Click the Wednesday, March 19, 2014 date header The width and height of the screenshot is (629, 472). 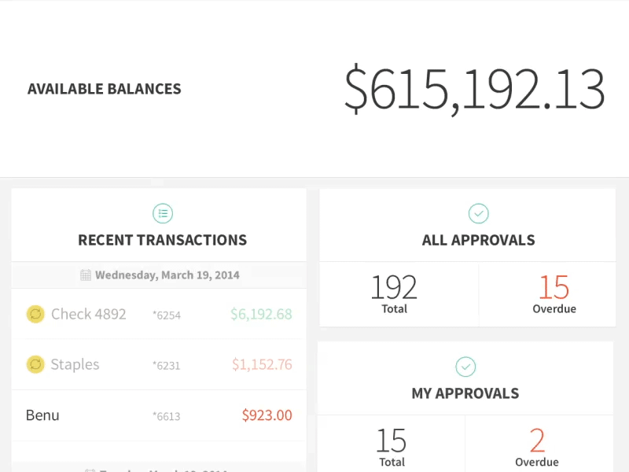[x=167, y=275]
